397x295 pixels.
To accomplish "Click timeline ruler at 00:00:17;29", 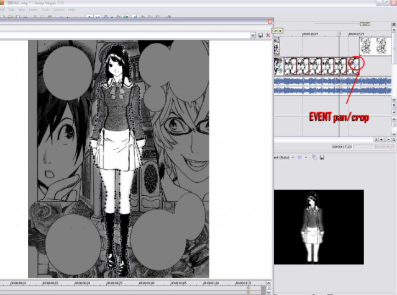I will (356, 34).
